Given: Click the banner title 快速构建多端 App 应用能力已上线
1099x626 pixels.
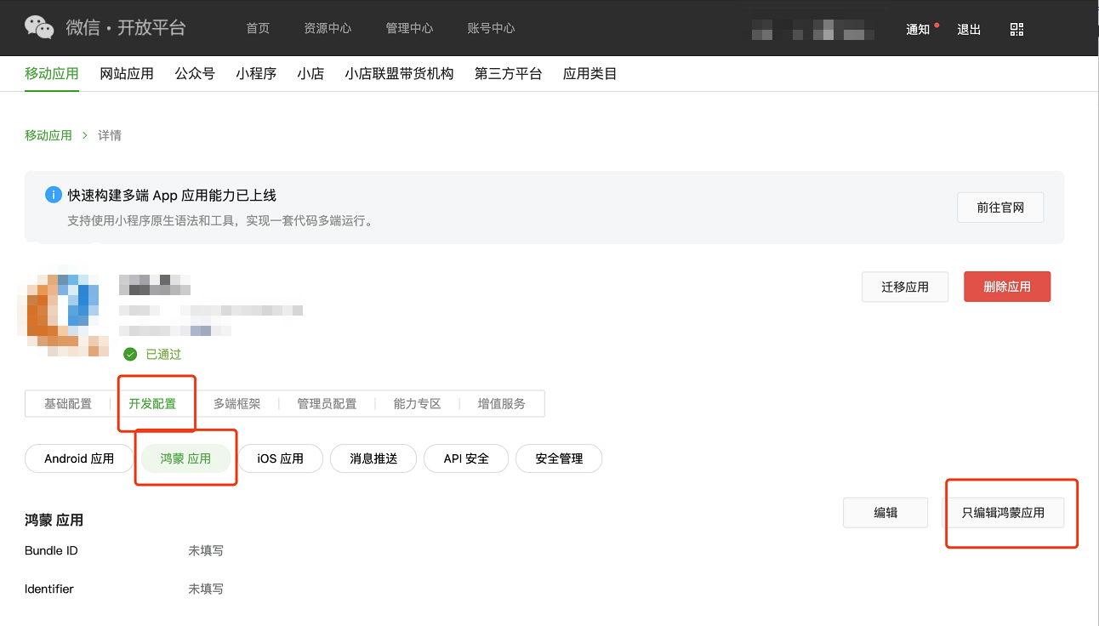Looking at the screenshot, I should coord(172,196).
